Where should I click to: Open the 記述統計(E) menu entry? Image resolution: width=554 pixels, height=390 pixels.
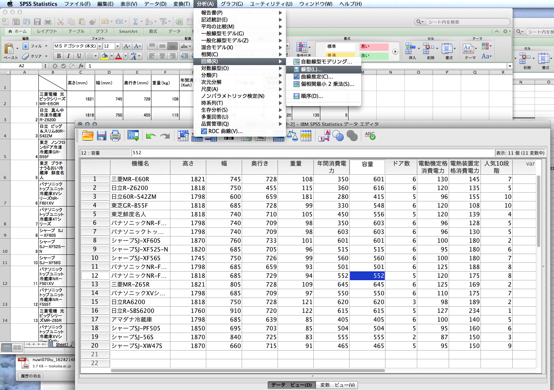(x=240, y=20)
